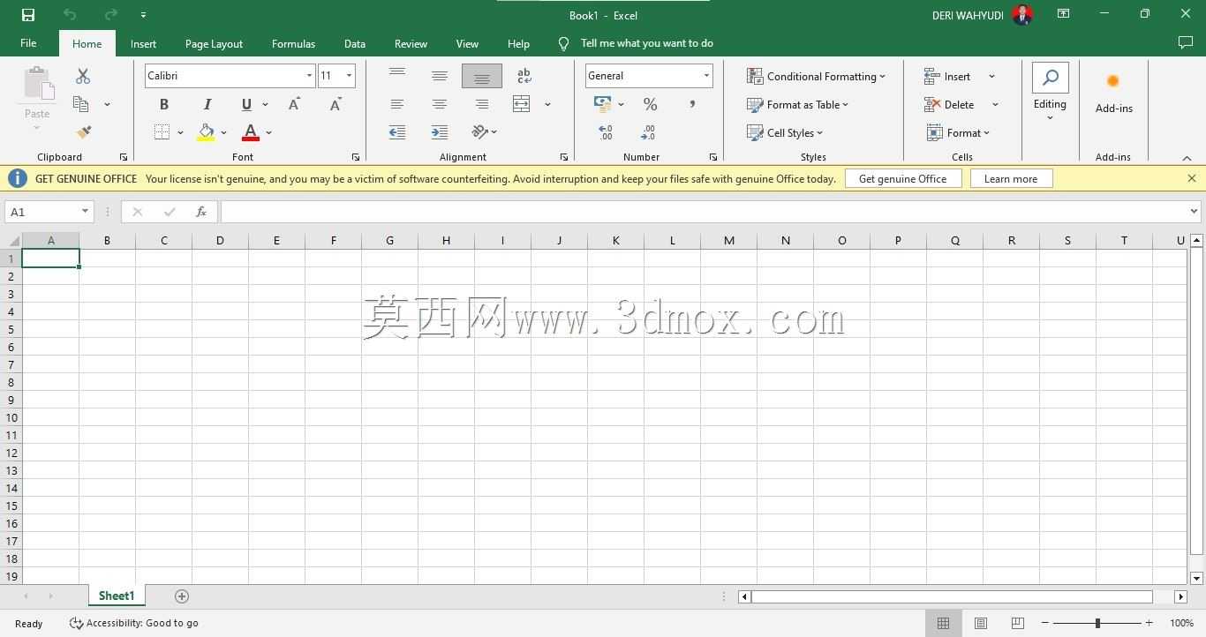Open the font size dropdown
This screenshot has height=637, width=1206.
pyautogui.click(x=349, y=76)
